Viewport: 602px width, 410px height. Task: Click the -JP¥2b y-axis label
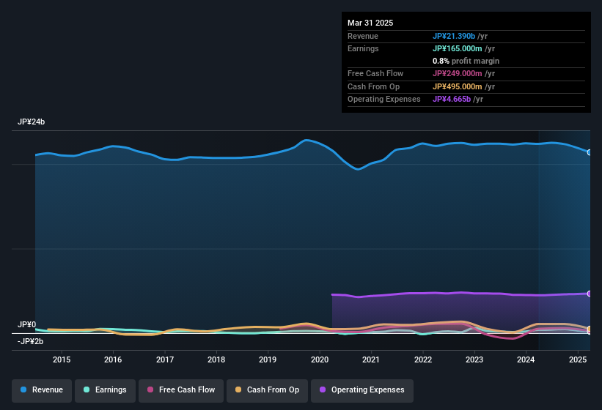(30, 341)
